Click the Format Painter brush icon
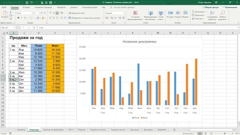Image resolution: width=240 pixels, height=135 pixels. pyautogui.click(x=10, y=19)
